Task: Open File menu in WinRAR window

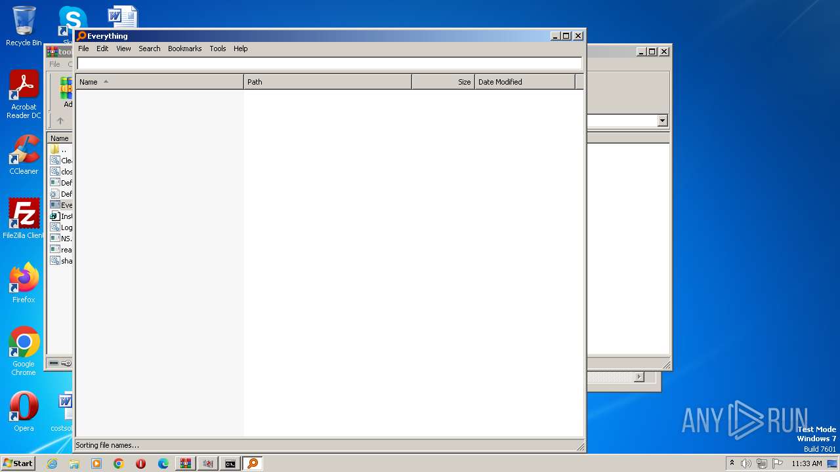Action: [54, 64]
